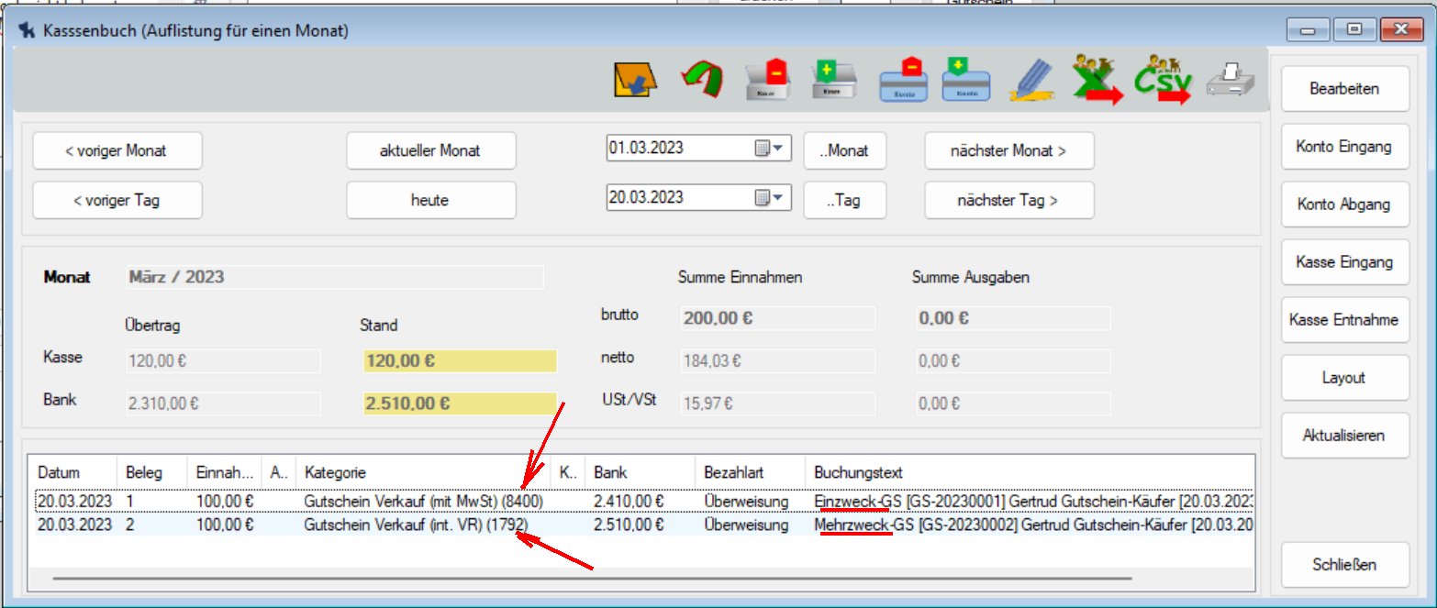The image size is (1437, 608).
Task: Click the cash register withdrawal (minus) icon
Action: pyautogui.click(x=767, y=81)
